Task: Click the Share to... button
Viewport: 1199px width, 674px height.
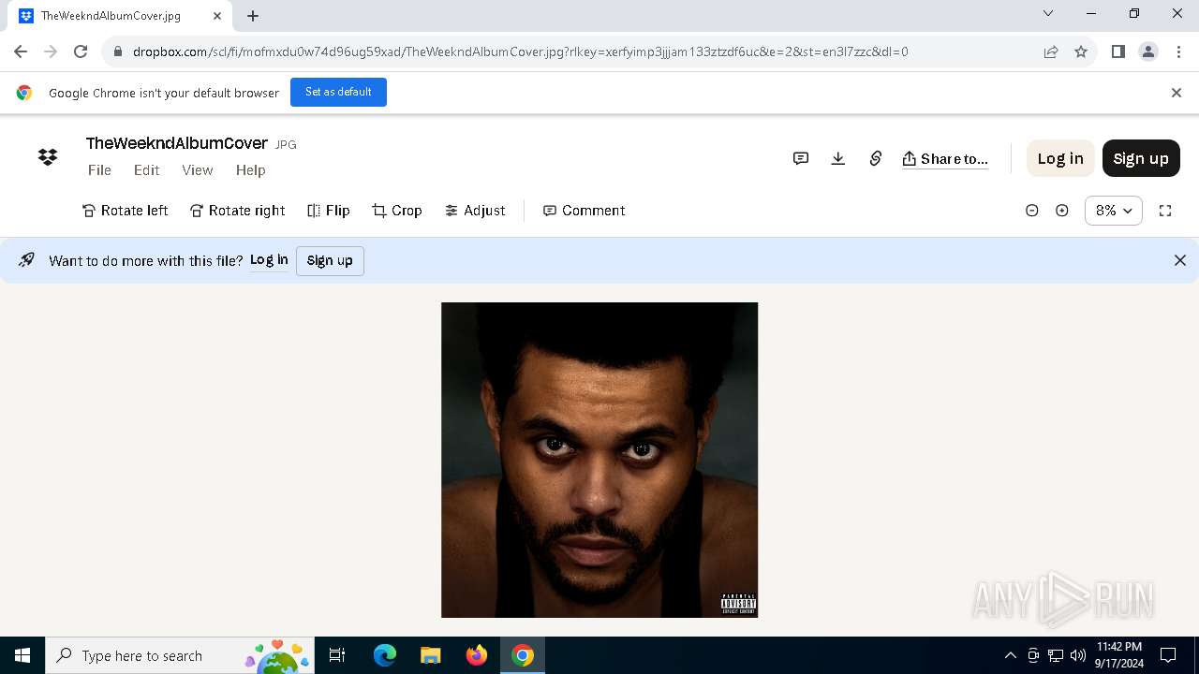Action: (945, 158)
